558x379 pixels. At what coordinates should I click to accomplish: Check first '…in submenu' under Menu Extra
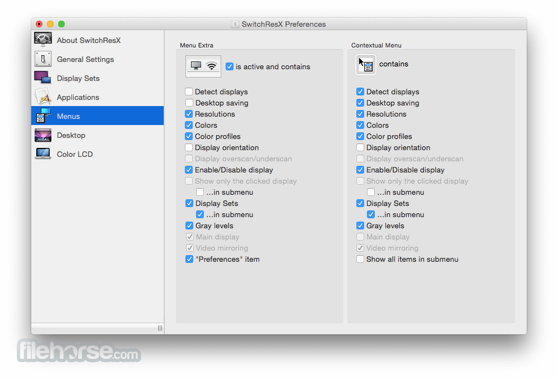(200, 192)
